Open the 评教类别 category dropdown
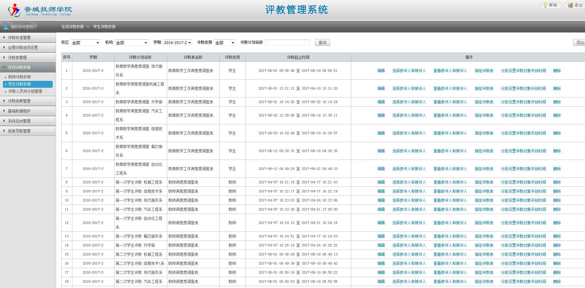 (225, 42)
